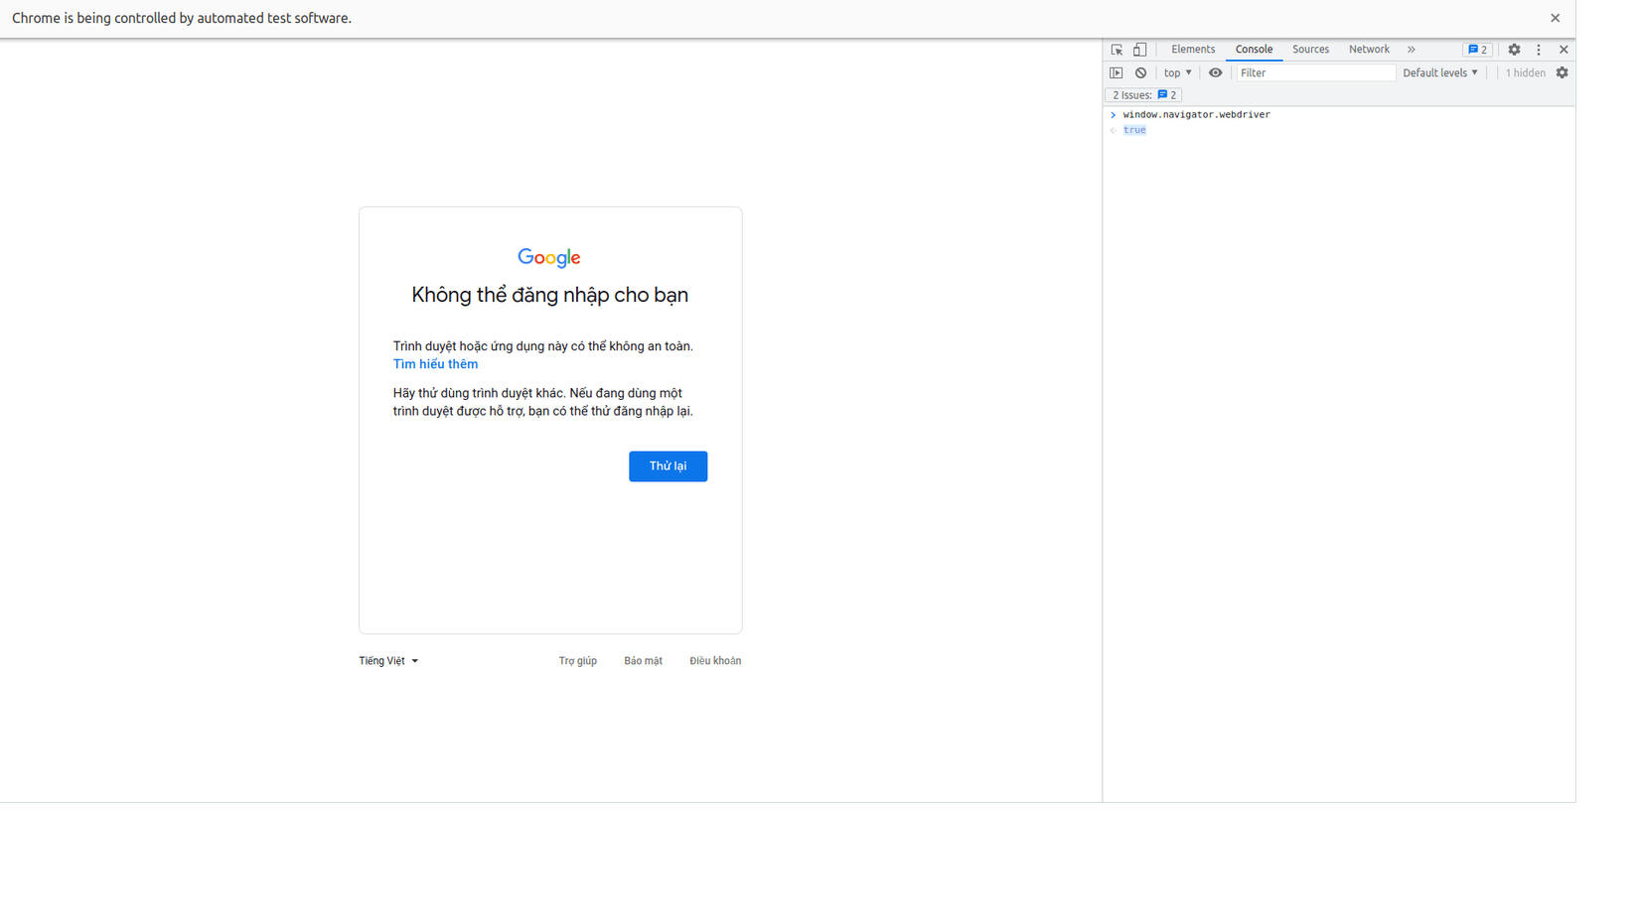Reveal more DevTools panels with the chevron

coord(1412,49)
